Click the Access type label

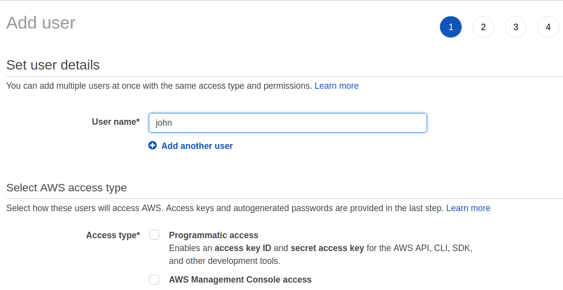(x=113, y=235)
